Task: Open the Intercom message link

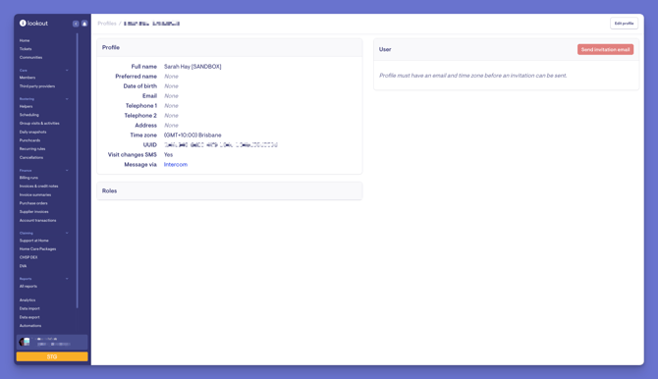Action: click(x=176, y=165)
